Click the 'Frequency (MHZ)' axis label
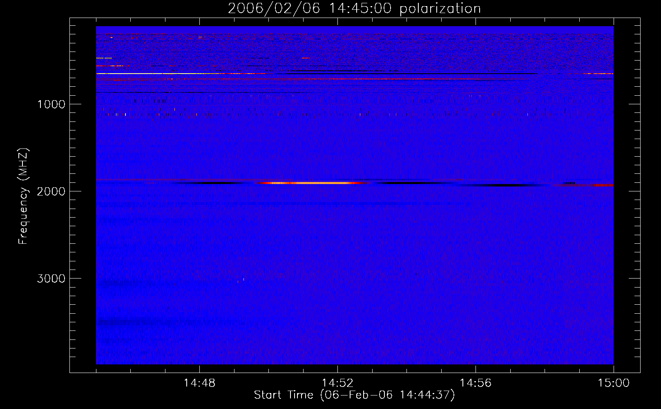Screen dimensions: 661x409 (x=23, y=196)
